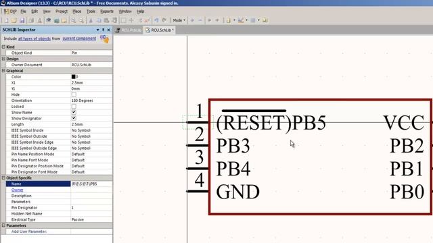Screen dimensions: 433x243
Task: Click the black Color swatch
Action: click(x=74, y=76)
